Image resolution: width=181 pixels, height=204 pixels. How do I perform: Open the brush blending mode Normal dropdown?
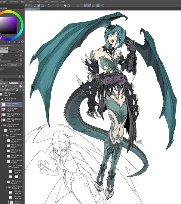[x=14, y=65]
